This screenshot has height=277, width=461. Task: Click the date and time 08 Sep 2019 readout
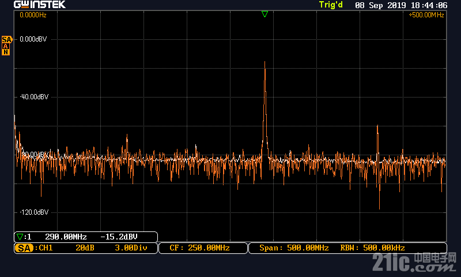pyautogui.click(x=401, y=5)
